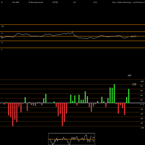Viewport: 145px width, 145px height.
Task: Click the '-20' label on MR axis
Action: point(142,109)
